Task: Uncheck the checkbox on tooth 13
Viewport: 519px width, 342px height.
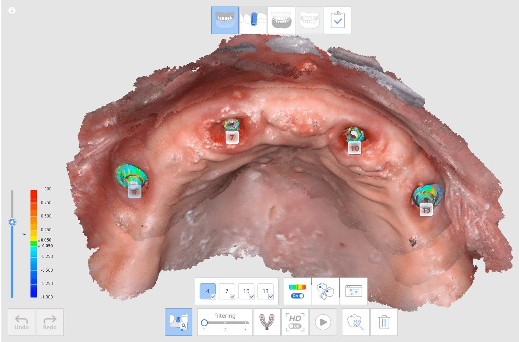Action: (x=271, y=297)
